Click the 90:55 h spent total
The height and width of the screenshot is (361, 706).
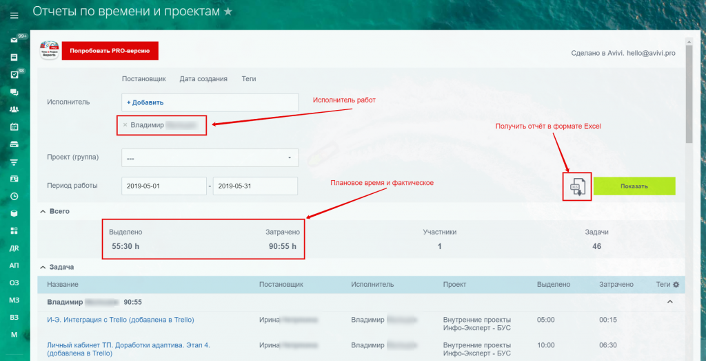282,246
